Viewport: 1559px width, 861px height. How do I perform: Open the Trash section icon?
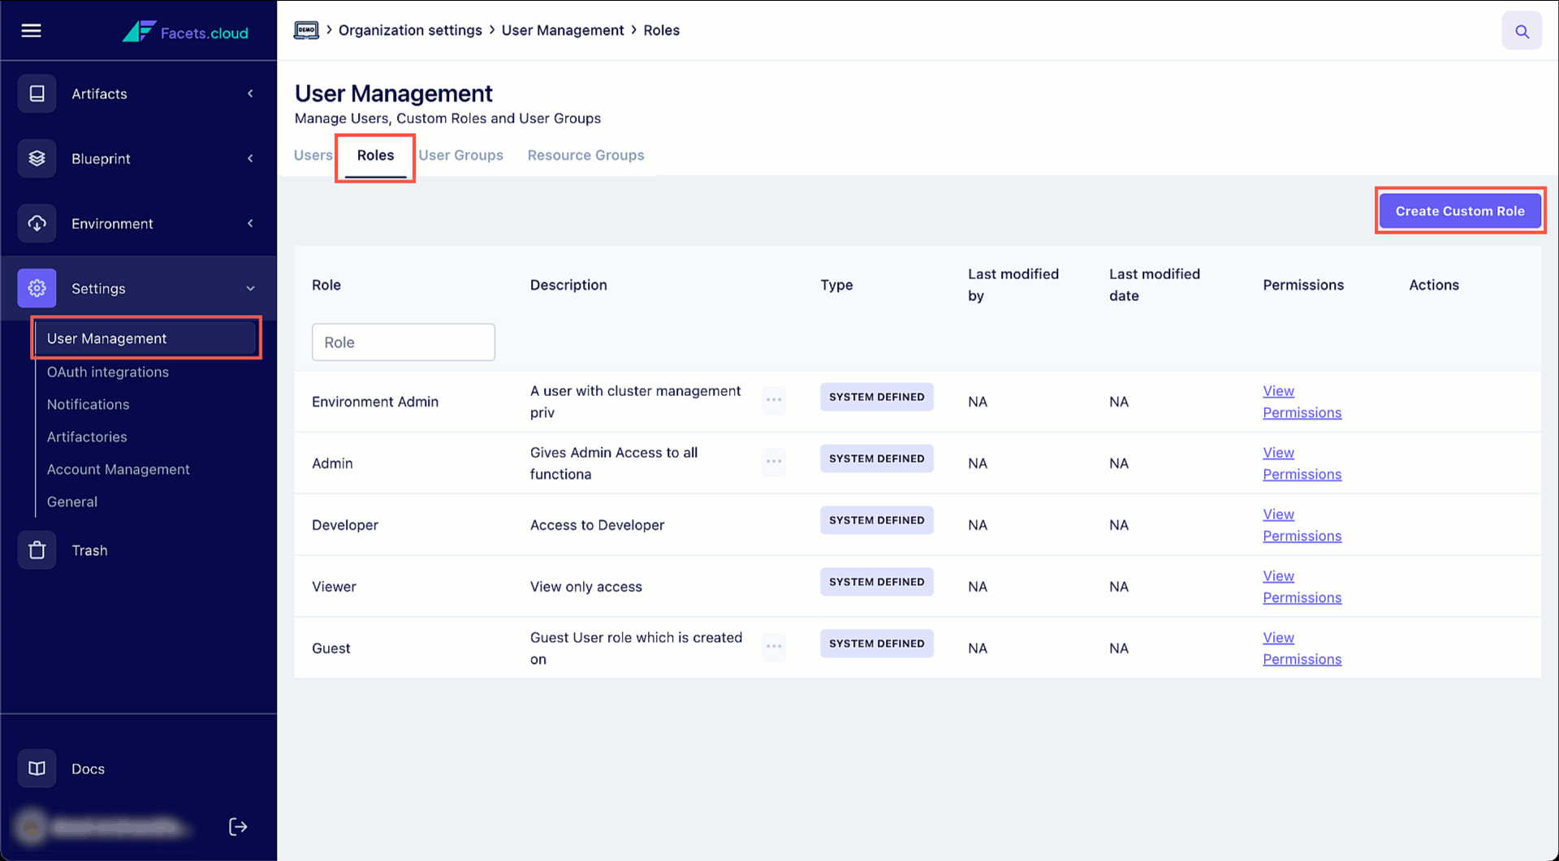[x=37, y=549]
